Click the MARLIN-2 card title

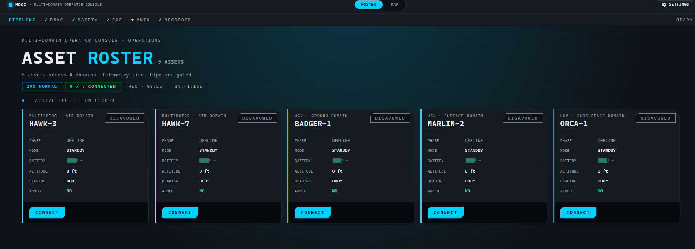(445, 124)
